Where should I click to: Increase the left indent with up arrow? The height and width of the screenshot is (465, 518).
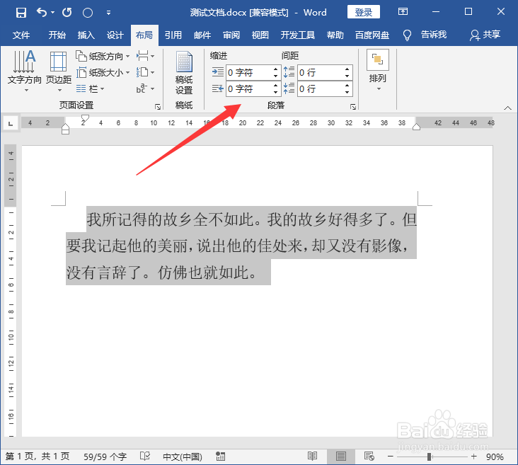[x=275, y=69]
